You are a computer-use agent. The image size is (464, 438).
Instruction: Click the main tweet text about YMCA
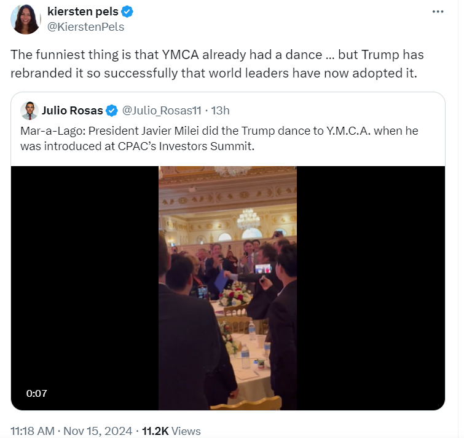(x=217, y=64)
